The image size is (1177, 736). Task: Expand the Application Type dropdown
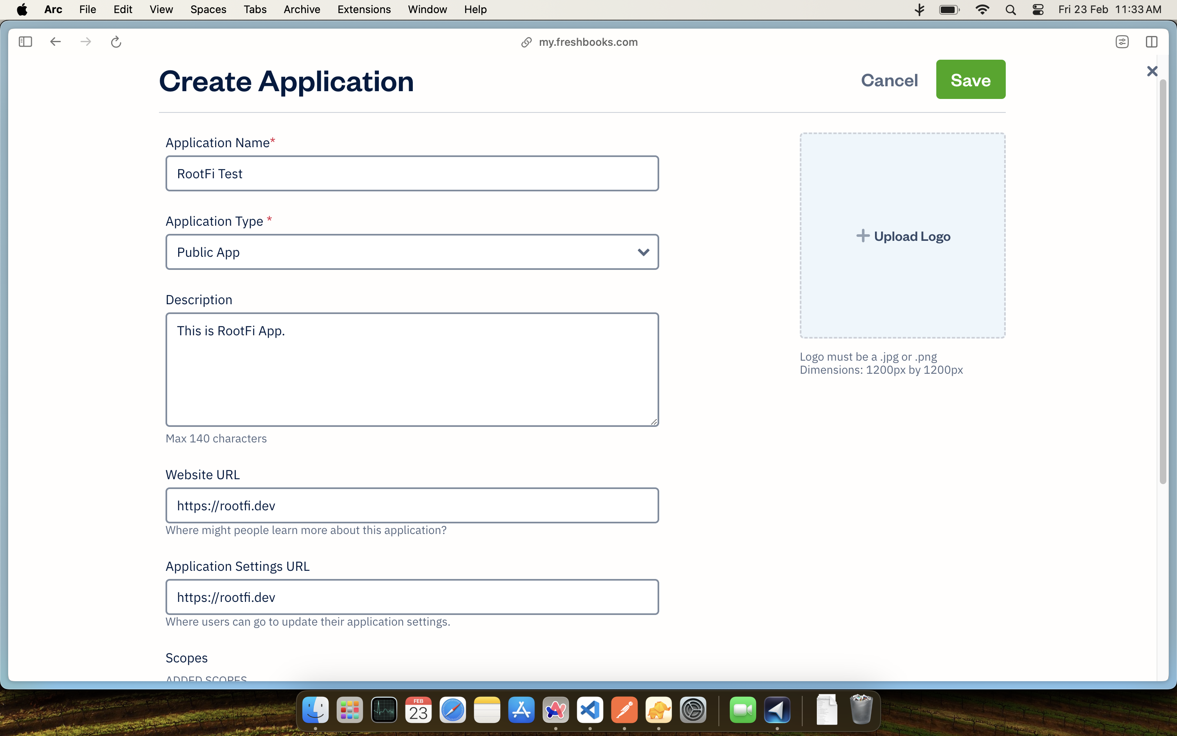tap(643, 252)
